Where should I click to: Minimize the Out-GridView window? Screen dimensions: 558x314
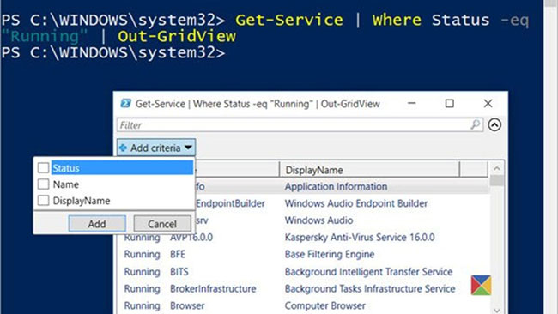tap(412, 104)
